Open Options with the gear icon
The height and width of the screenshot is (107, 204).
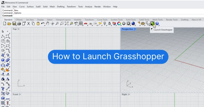[x=143, y=24]
